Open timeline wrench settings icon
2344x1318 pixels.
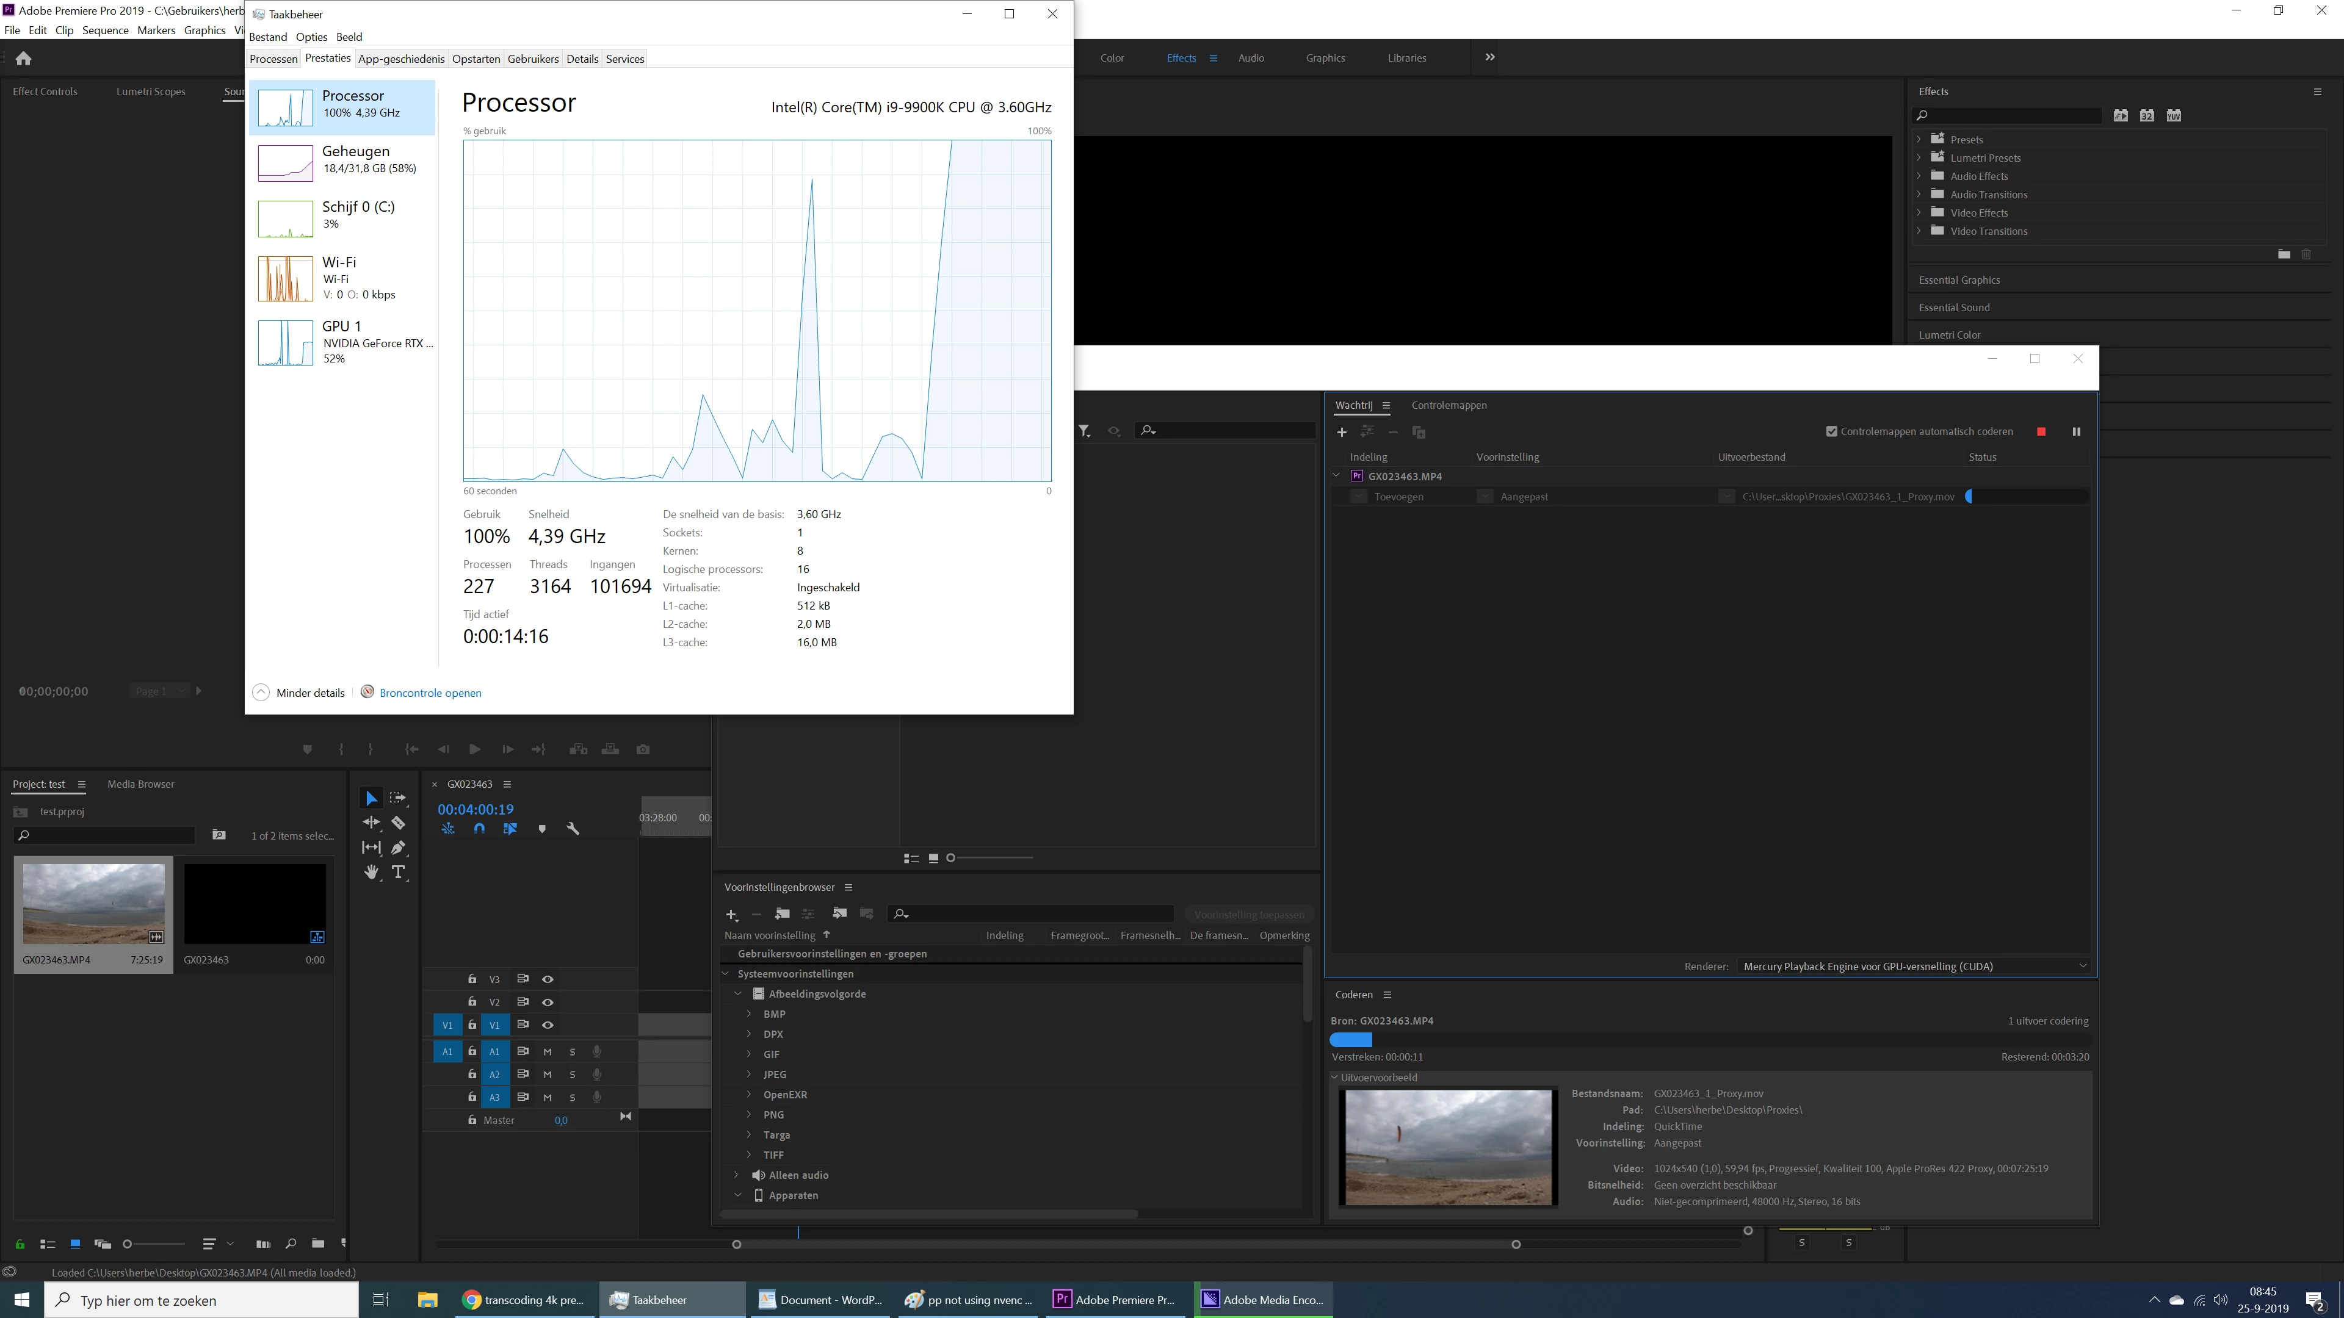pos(573,829)
